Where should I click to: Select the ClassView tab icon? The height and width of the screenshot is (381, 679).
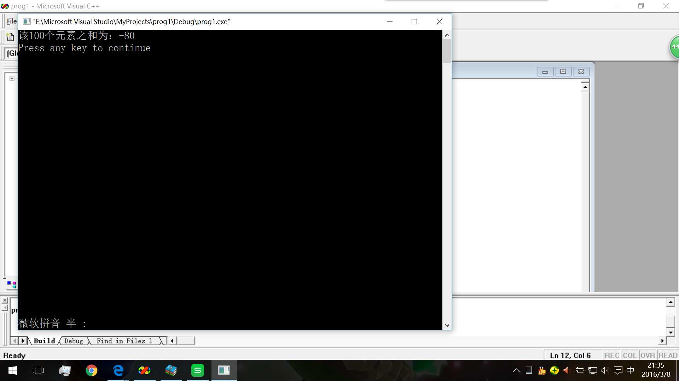tap(12, 284)
